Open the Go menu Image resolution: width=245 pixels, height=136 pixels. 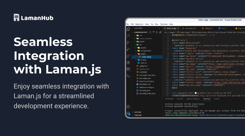coord(152,24)
